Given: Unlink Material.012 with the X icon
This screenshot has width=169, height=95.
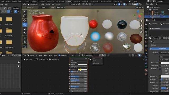Looking at the screenshot, I should click(105, 55).
